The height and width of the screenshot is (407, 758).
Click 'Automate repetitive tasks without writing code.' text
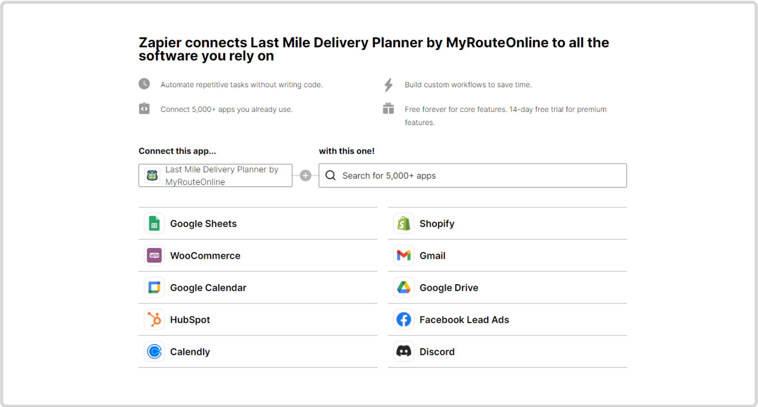[x=242, y=85]
